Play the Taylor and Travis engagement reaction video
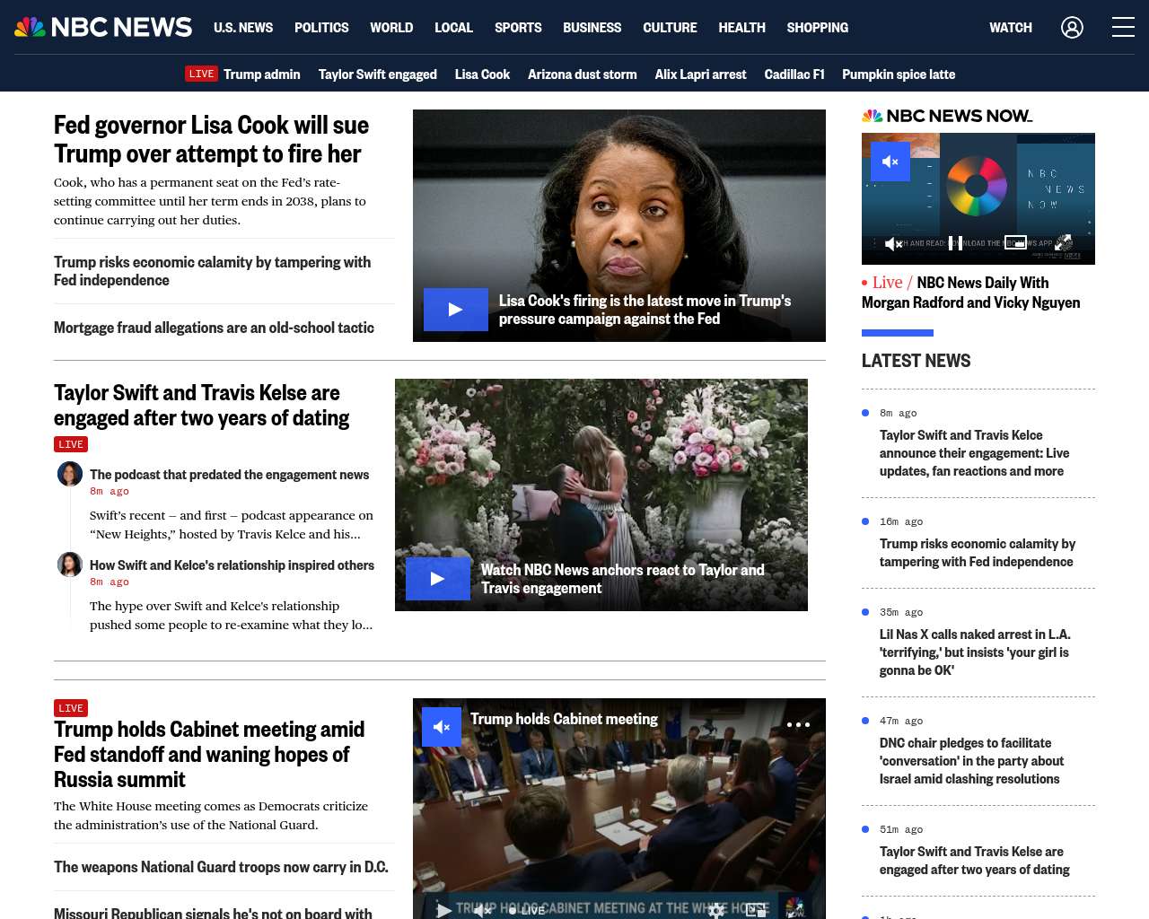Image resolution: width=1149 pixels, height=919 pixels. pos(437,579)
